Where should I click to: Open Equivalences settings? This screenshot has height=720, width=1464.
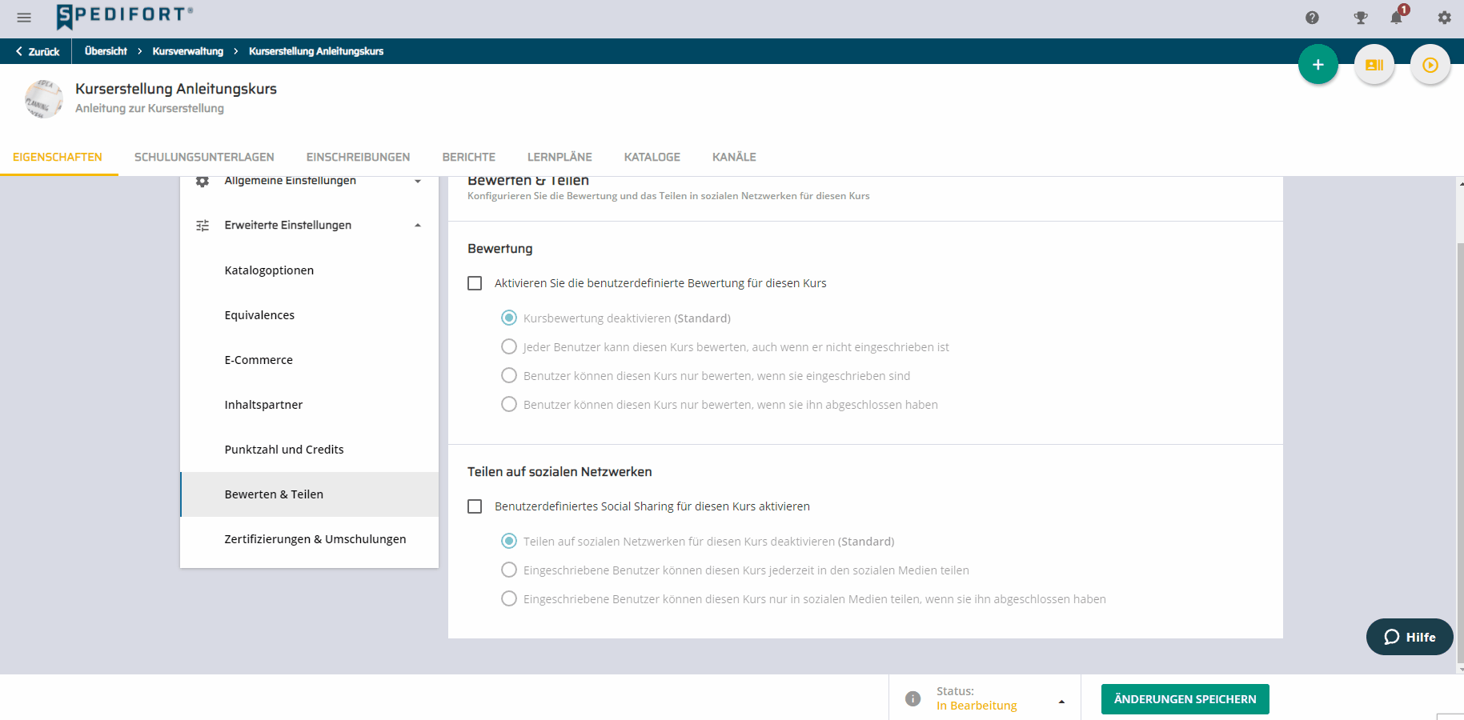tap(309, 315)
